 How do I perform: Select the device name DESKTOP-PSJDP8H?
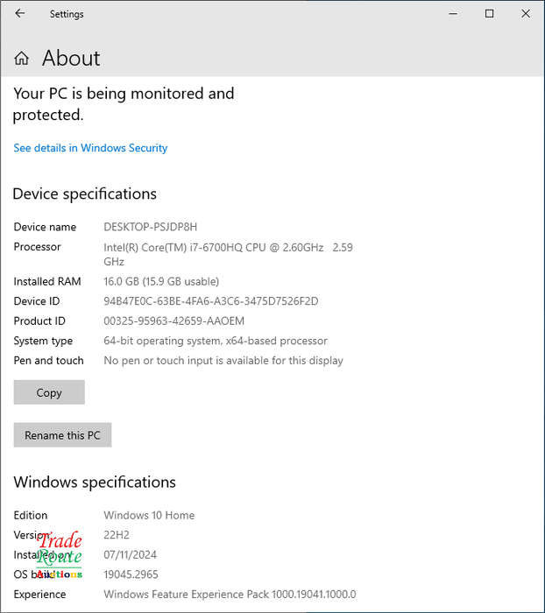[150, 227]
